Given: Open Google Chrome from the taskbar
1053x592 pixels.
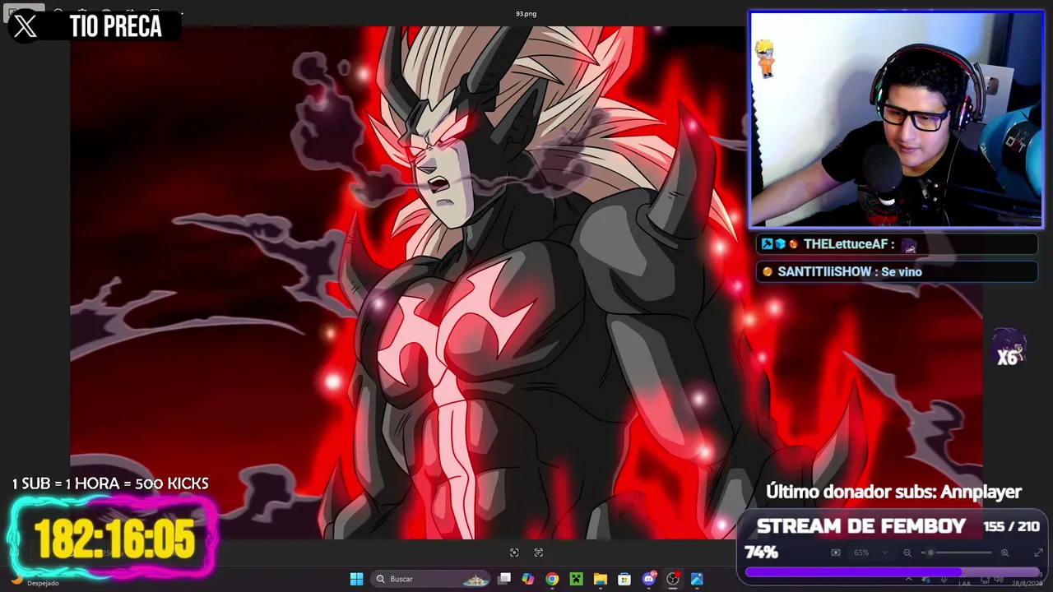Looking at the screenshot, I should 552,579.
